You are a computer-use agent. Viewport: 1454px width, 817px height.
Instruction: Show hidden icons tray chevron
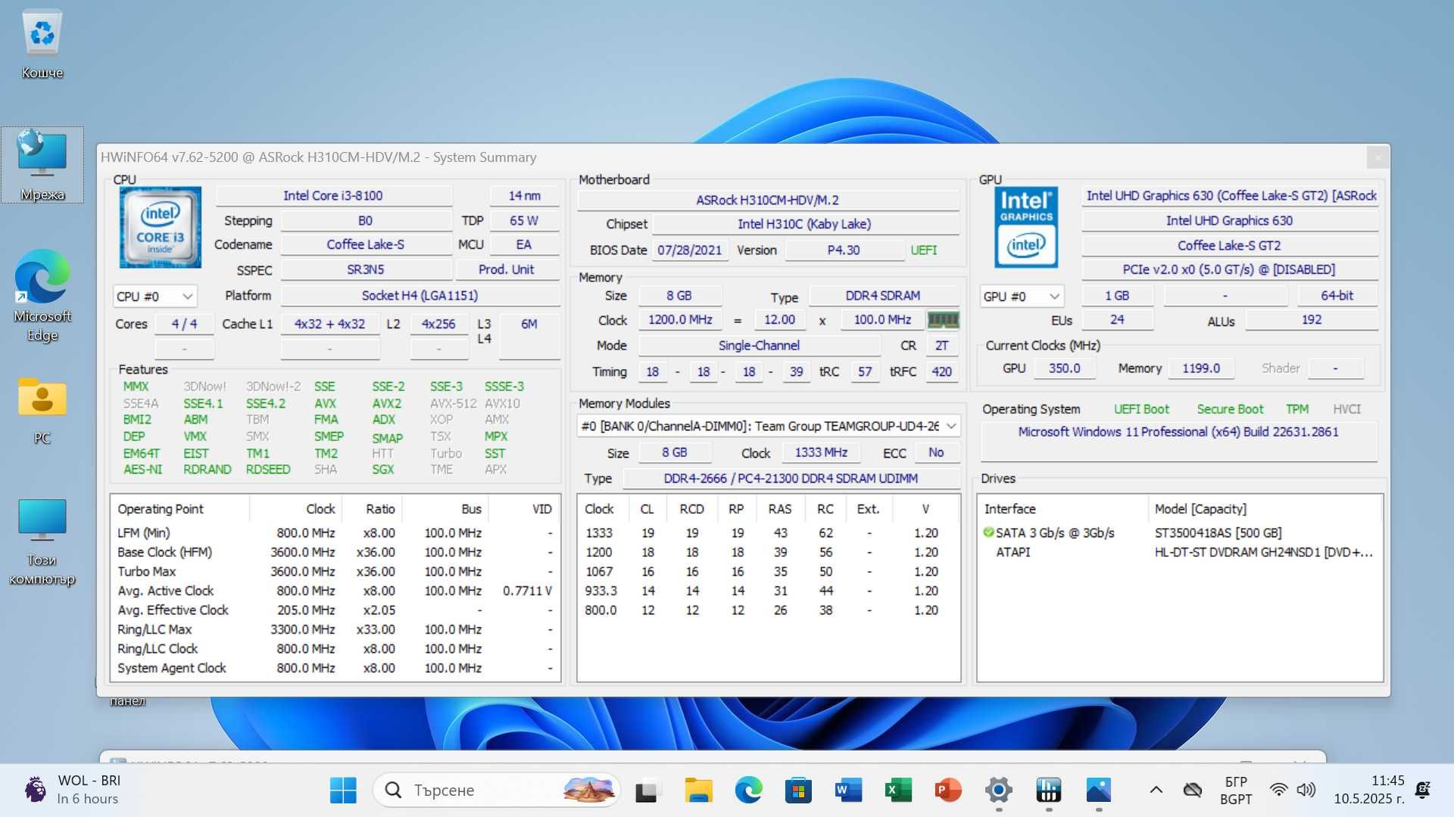tap(1156, 790)
